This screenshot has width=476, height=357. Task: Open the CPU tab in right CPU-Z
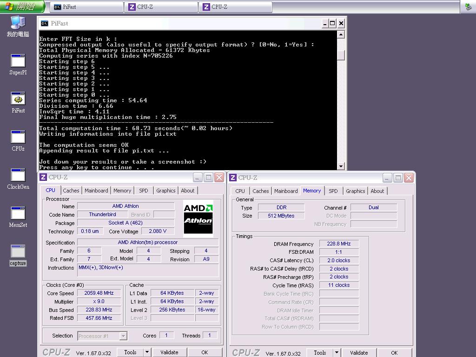[240, 191]
